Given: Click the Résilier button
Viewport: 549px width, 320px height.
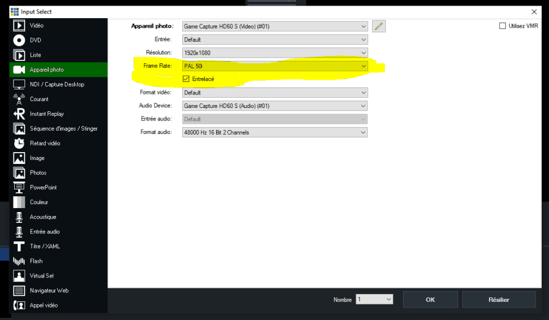Looking at the screenshot, I should [499, 300].
